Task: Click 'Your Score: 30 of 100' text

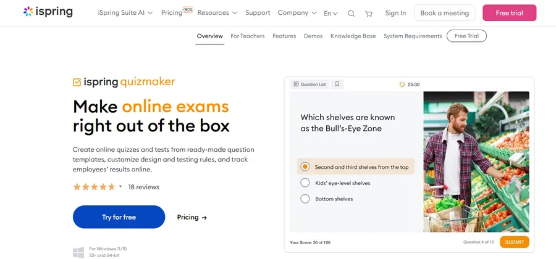Action: [x=310, y=242]
